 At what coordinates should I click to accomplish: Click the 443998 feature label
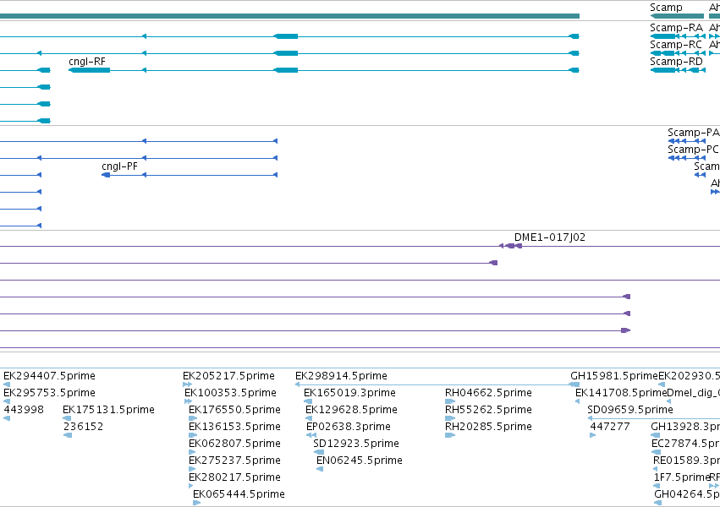coord(24,409)
